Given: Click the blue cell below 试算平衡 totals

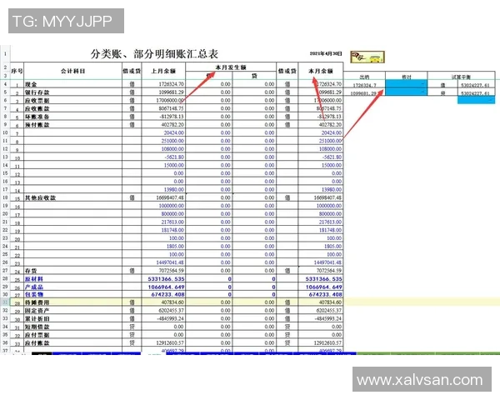Looking at the screenshot, I should 476,100.
